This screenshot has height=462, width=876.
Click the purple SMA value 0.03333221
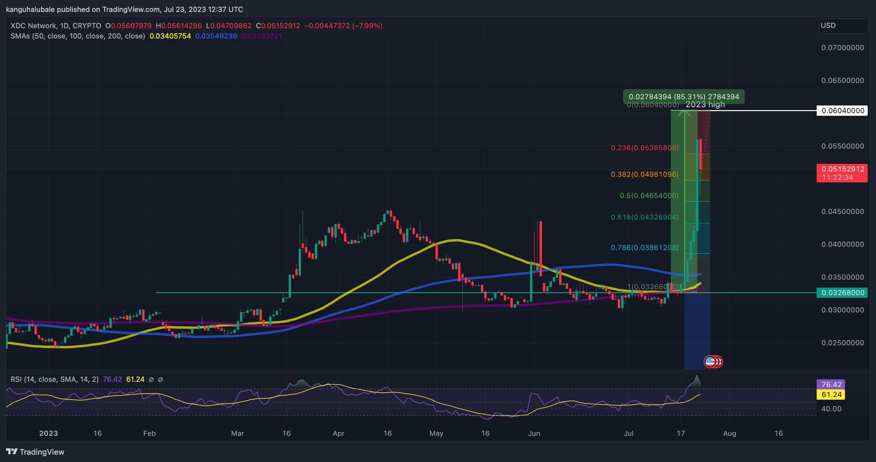(x=262, y=36)
